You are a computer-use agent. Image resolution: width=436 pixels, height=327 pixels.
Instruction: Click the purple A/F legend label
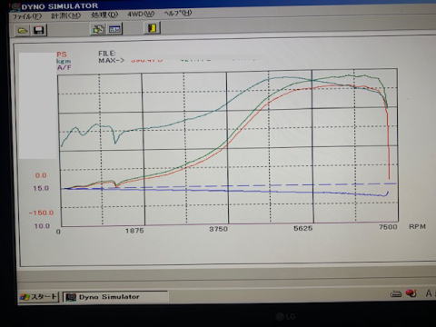(64, 67)
